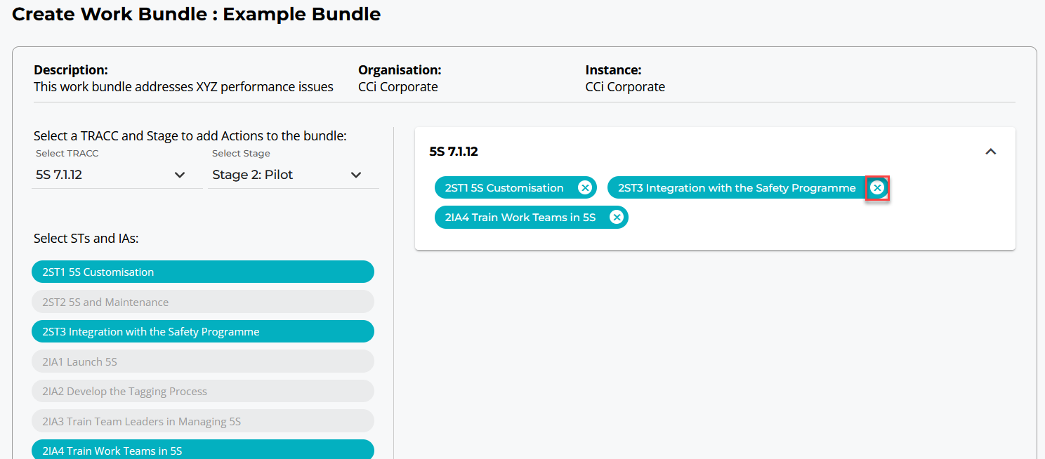
Task: Deselect 2ST1 5S Customisation in the list
Action: [x=202, y=272]
